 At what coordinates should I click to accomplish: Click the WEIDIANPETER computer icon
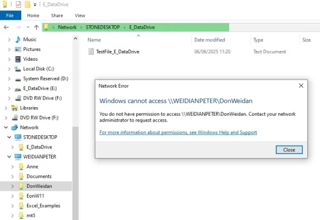click(18, 157)
